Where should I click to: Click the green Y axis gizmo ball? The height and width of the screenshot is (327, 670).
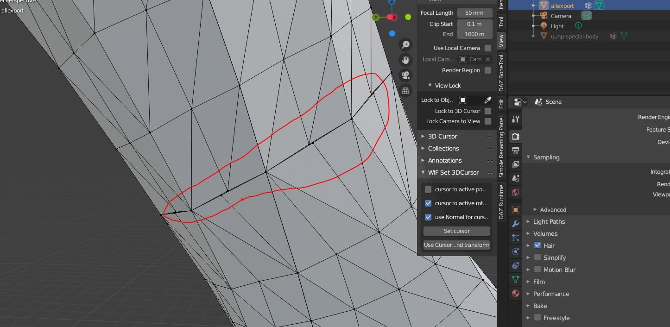pyautogui.click(x=376, y=17)
